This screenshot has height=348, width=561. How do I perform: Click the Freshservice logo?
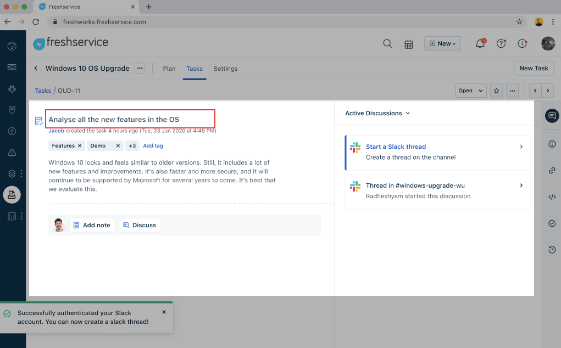[x=70, y=43]
